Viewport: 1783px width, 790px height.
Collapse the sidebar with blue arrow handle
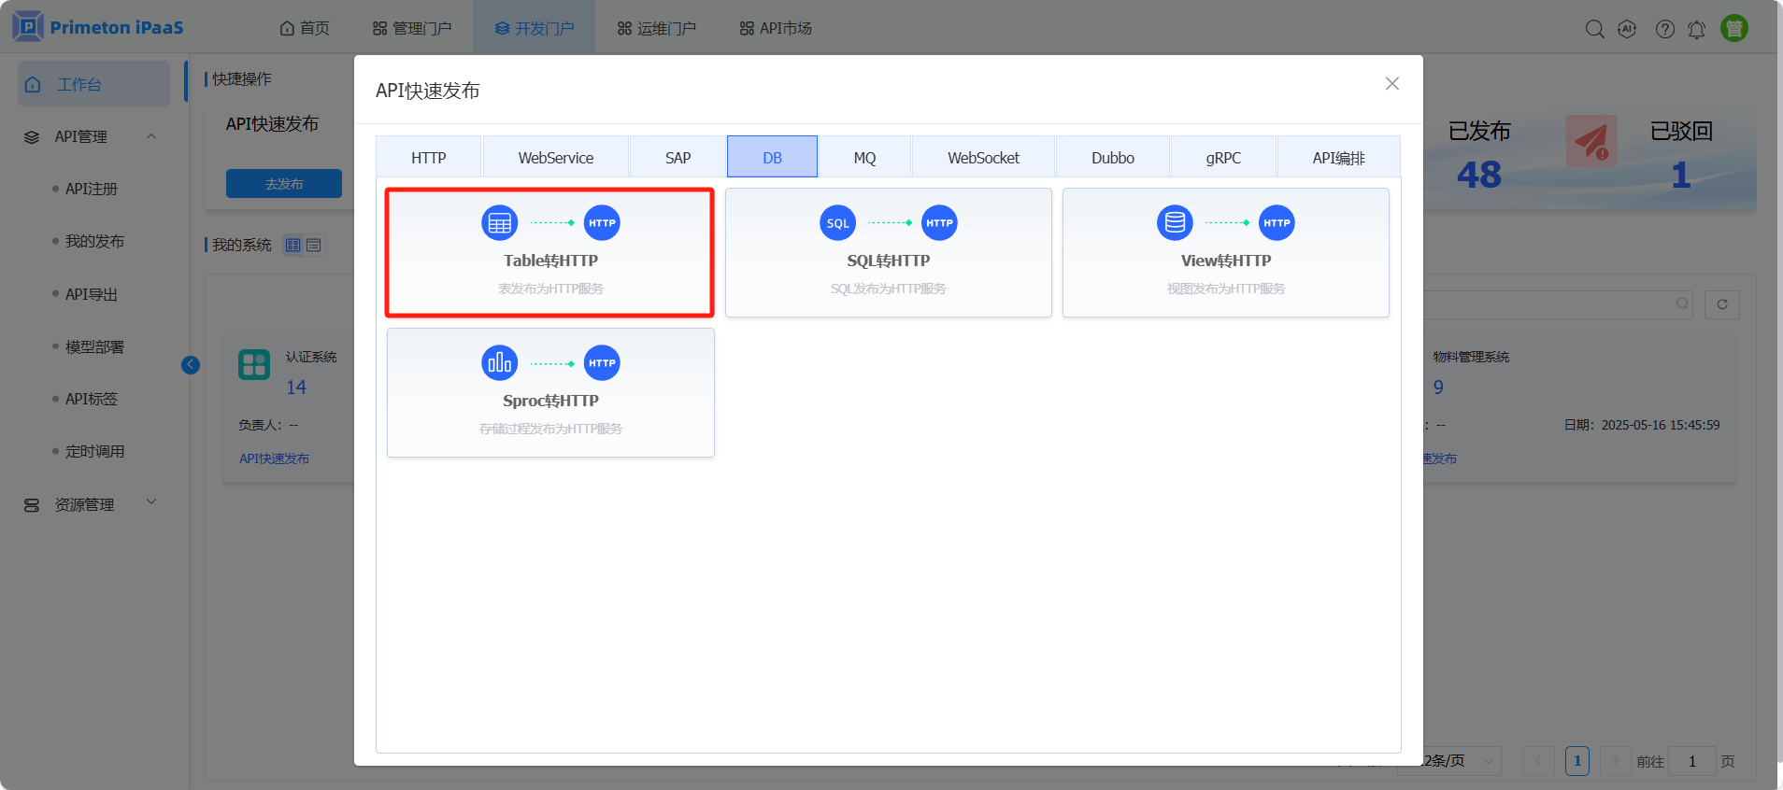pos(191,365)
